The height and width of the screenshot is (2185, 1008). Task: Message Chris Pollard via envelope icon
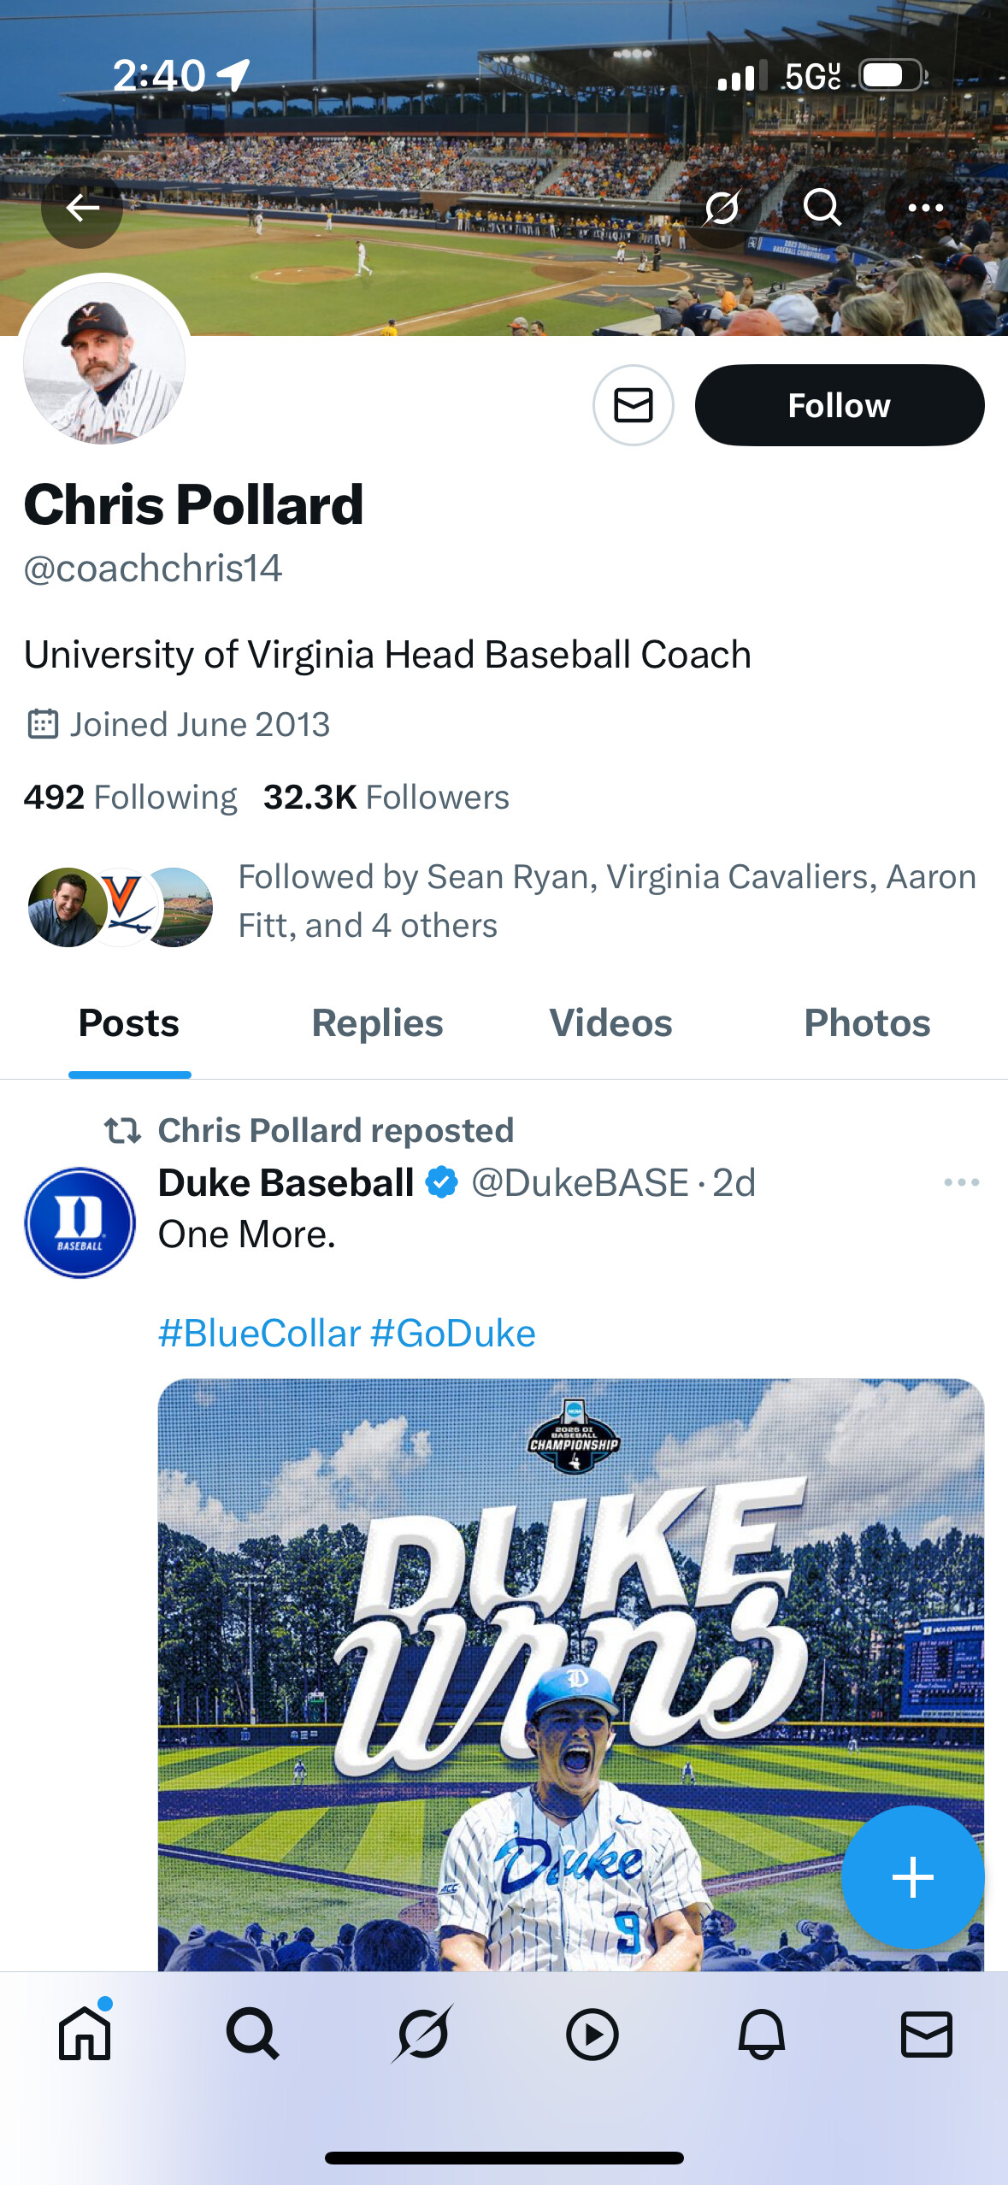(x=634, y=405)
